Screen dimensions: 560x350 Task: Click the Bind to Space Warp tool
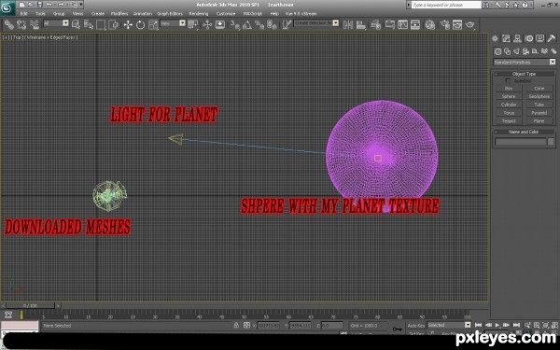(34, 24)
